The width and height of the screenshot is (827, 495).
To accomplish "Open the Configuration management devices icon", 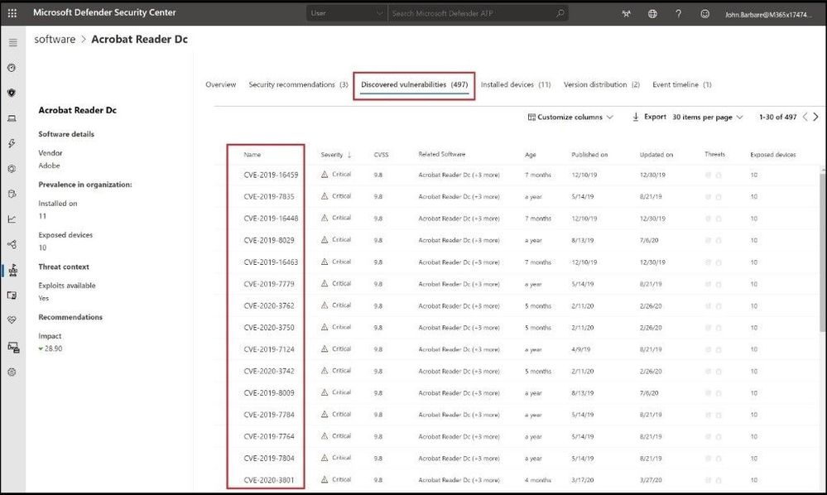I will (x=13, y=348).
